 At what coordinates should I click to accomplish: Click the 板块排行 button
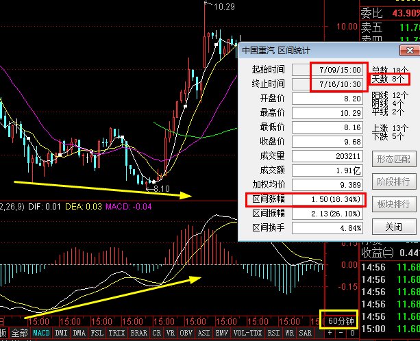pos(393,204)
